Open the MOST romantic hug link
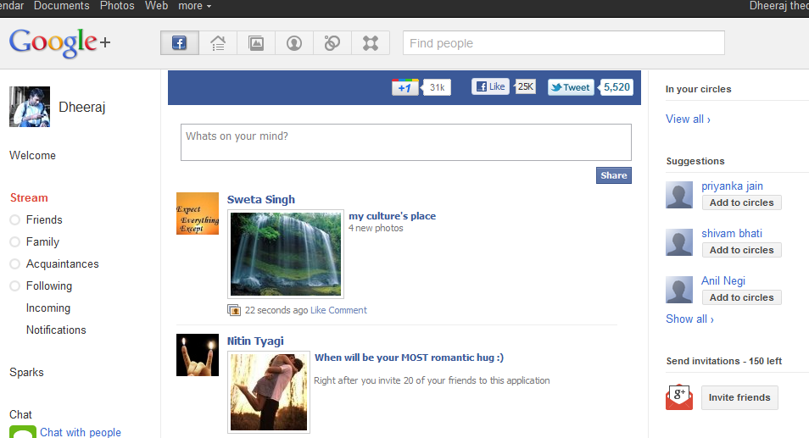Viewport: 809px width, 438px height. click(409, 358)
